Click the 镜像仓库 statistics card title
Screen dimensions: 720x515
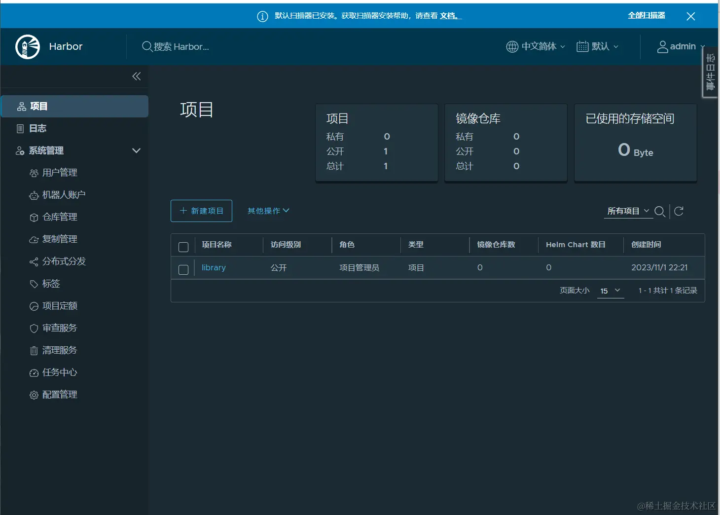click(478, 118)
